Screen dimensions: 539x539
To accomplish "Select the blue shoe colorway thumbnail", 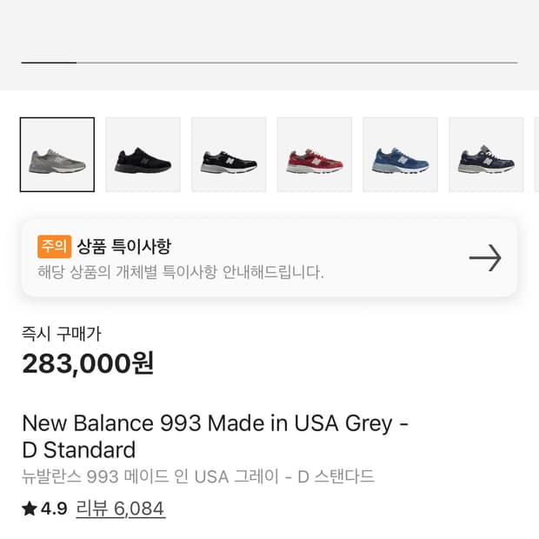I will pyautogui.click(x=400, y=155).
